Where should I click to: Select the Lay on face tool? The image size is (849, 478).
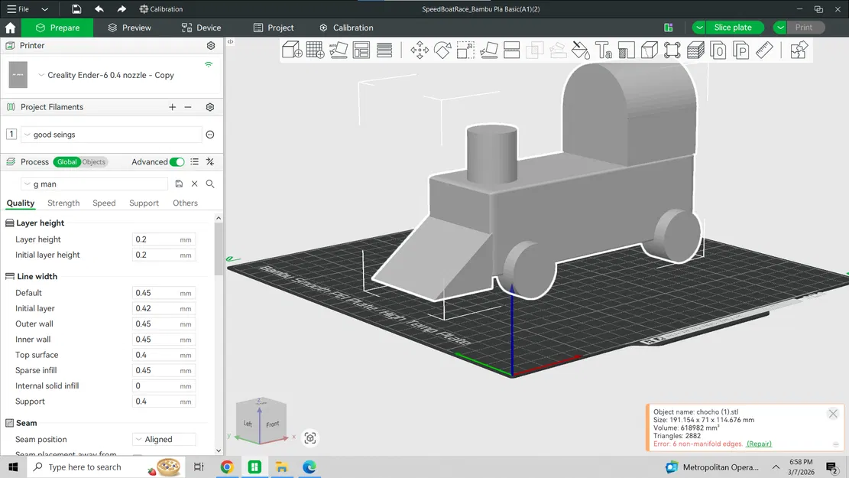point(489,50)
